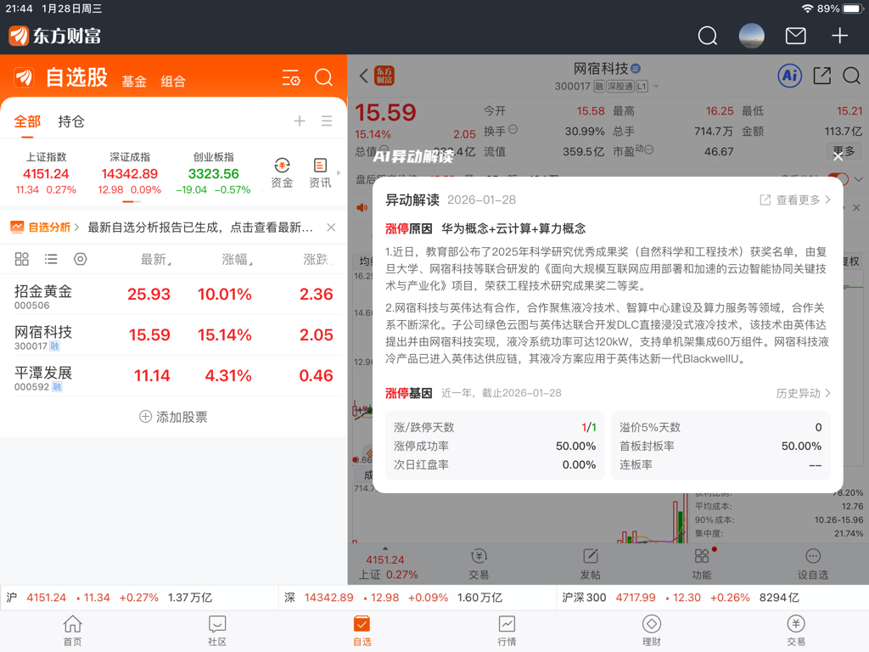Open the user profile avatar

point(752,36)
